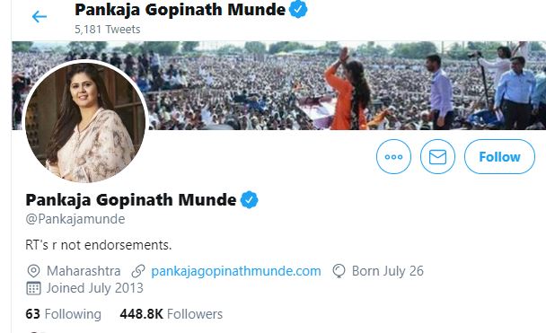Click the balloon icon next to Born July 26
The height and width of the screenshot is (333, 546).
click(339, 271)
